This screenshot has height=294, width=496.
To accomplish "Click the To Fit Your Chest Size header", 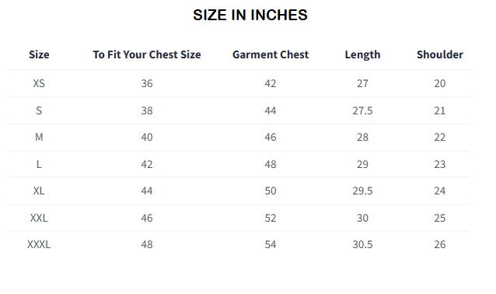I will click(147, 54).
